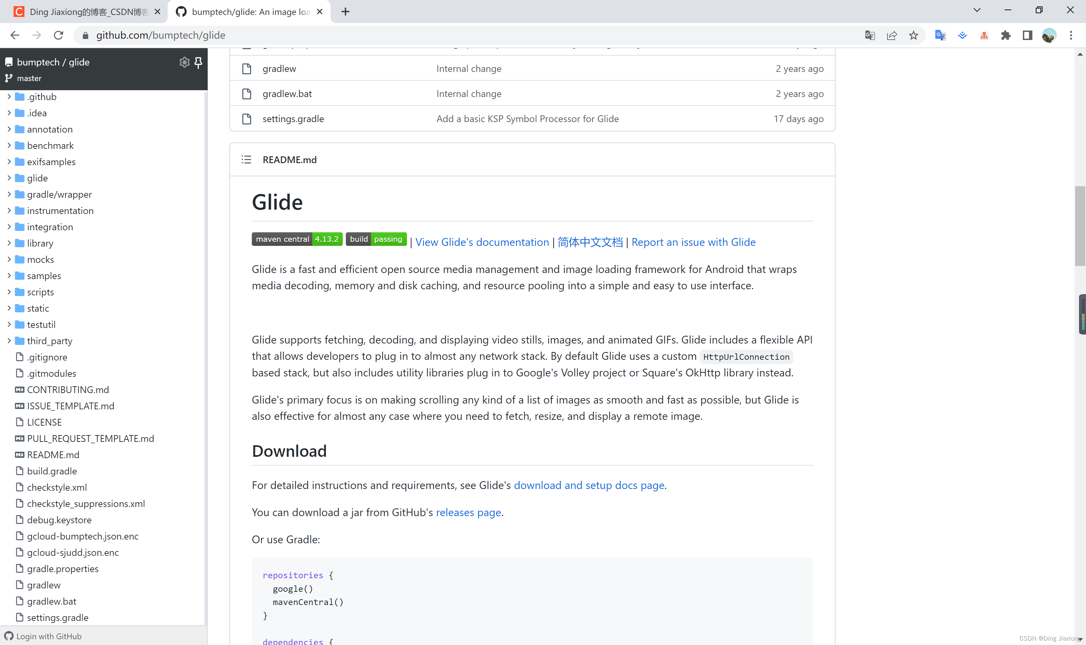Image resolution: width=1086 pixels, height=645 pixels.
Task: Expand the annotation folder in sidebar
Action: (x=8, y=129)
